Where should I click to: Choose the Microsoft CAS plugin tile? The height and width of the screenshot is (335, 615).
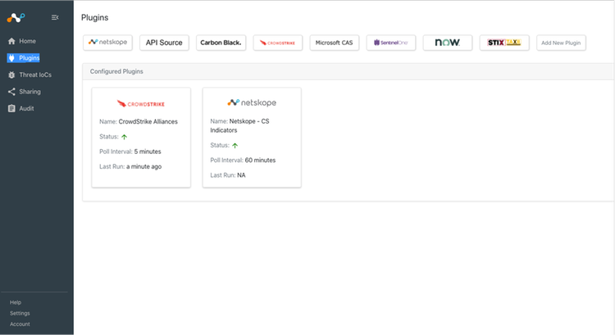tap(335, 43)
